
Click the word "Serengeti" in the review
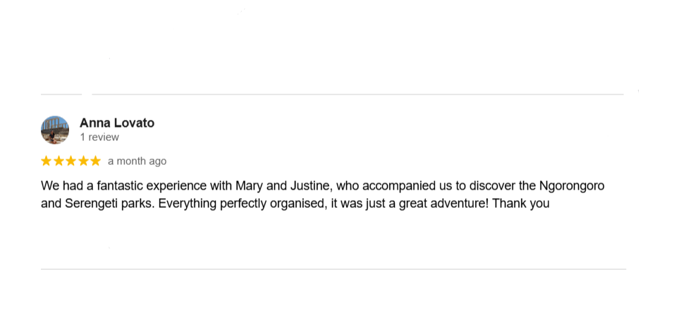89,204
